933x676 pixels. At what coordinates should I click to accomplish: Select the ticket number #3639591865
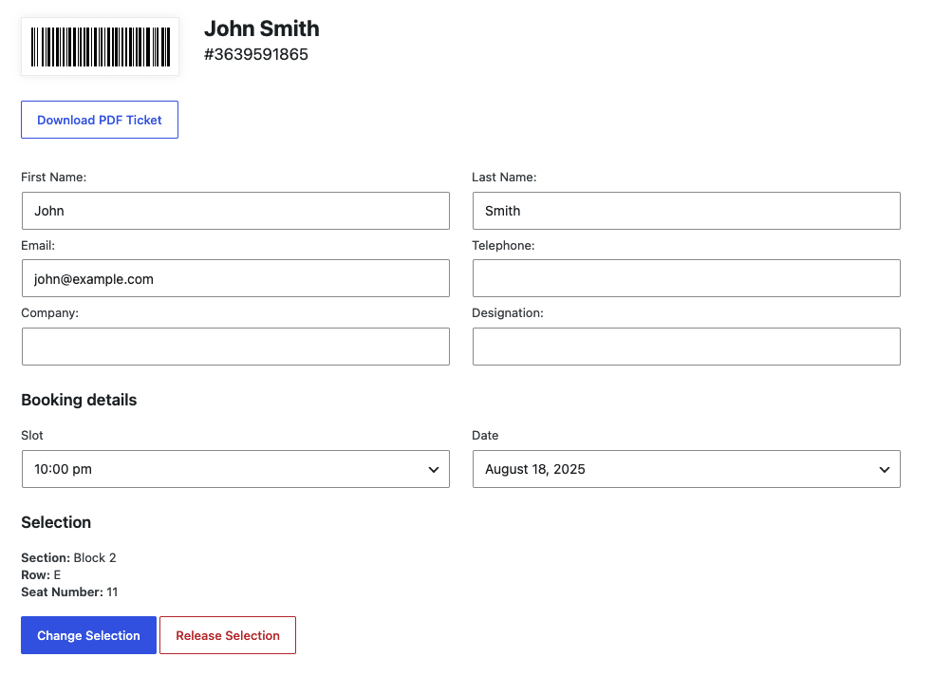(x=256, y=54)
